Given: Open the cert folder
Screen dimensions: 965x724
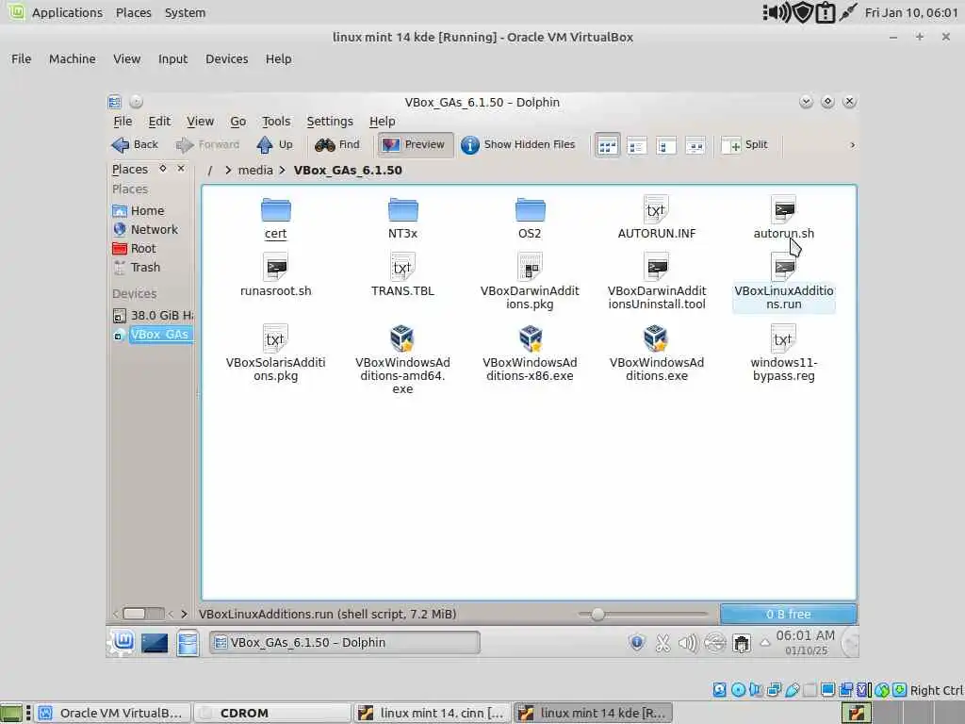Looking at the screenshot, I should pyautogui.click(x=276, y=219).
